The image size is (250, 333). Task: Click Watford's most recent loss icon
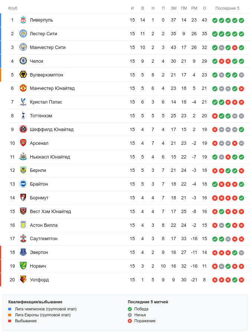[241, 280]
